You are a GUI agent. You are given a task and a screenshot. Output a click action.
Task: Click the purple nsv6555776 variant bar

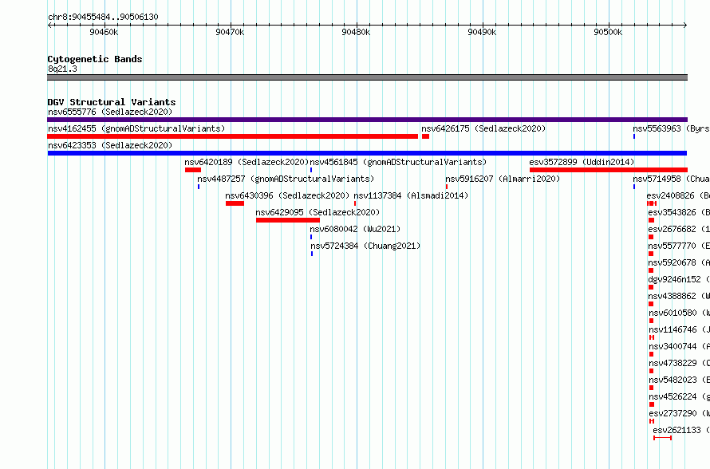(367, 120)
